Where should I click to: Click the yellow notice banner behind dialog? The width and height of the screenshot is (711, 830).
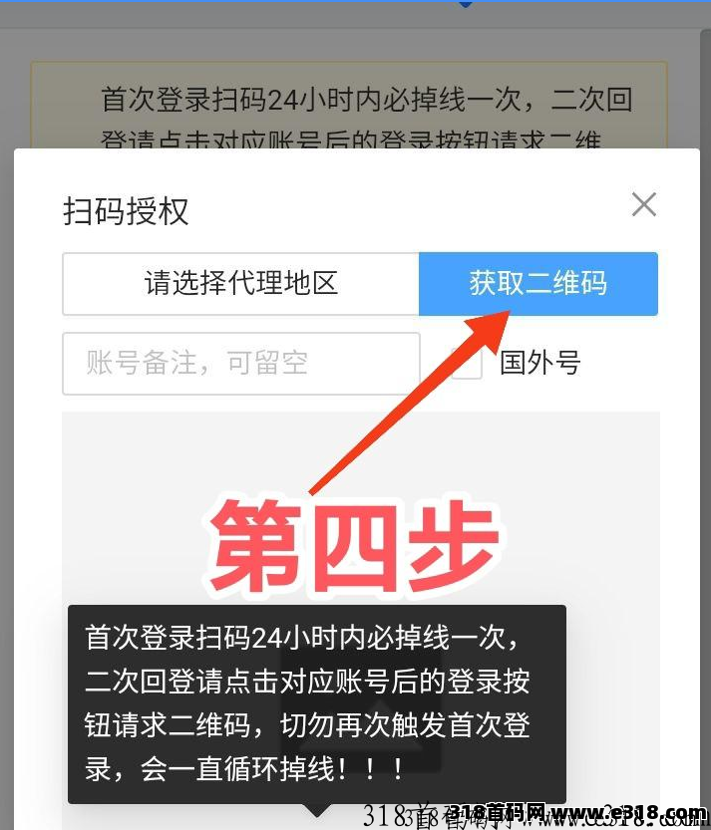(x=349, y=105)
